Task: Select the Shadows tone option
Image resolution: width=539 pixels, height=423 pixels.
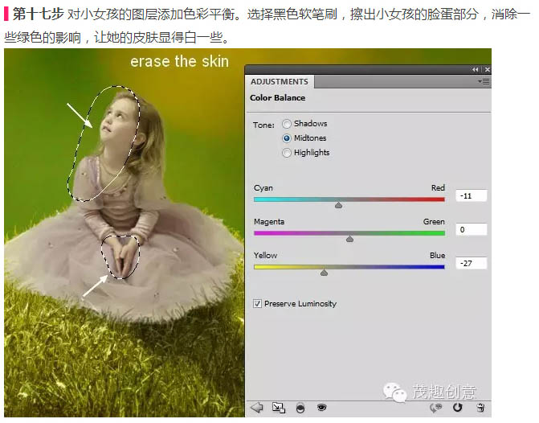Action: coord(287,124)
